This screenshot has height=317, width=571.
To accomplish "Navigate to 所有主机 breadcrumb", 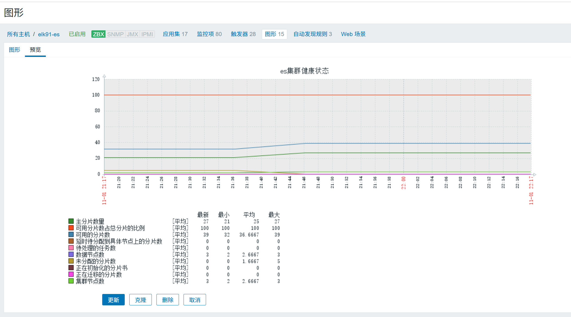I will click(18, 34).
